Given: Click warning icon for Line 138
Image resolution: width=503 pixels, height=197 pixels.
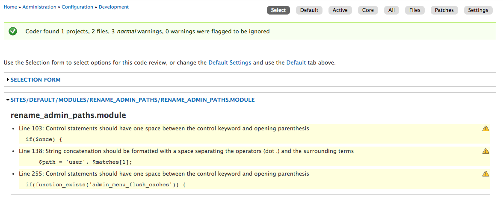Looking at the screenshot, I should (485, 151).
